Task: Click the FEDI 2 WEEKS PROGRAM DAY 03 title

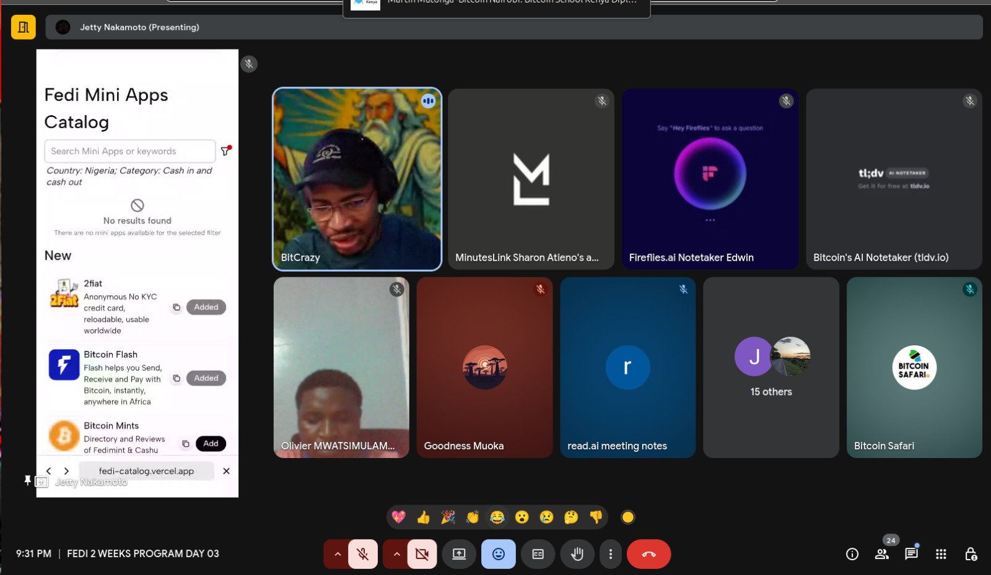Action: [x=143, y=553]
